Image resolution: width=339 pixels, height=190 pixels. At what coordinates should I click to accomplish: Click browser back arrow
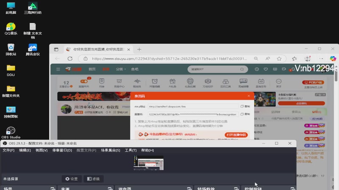click(57, 59)
